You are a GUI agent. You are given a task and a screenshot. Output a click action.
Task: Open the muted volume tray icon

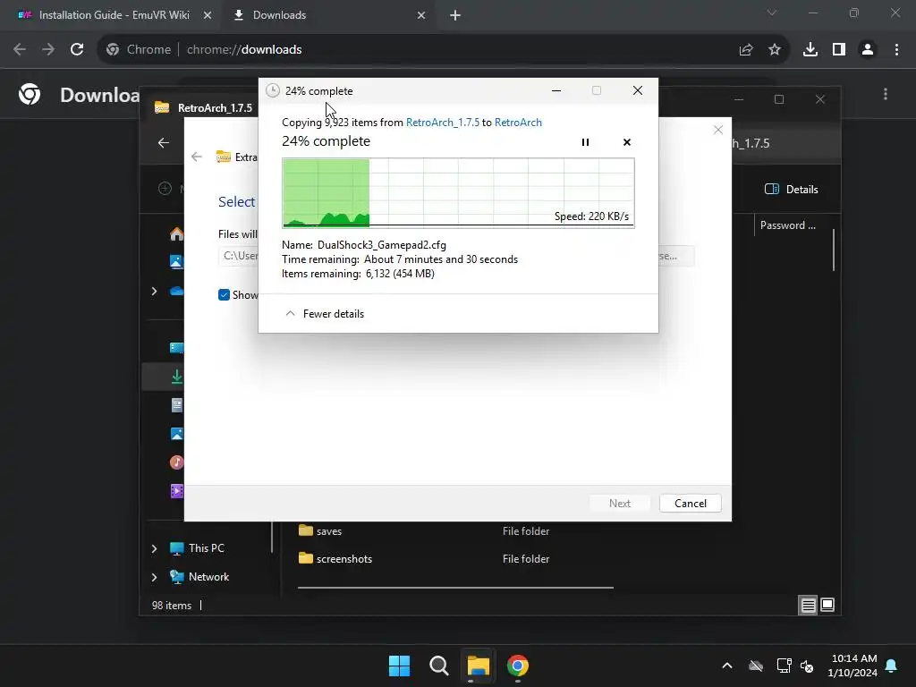click(x=807, y=666)
